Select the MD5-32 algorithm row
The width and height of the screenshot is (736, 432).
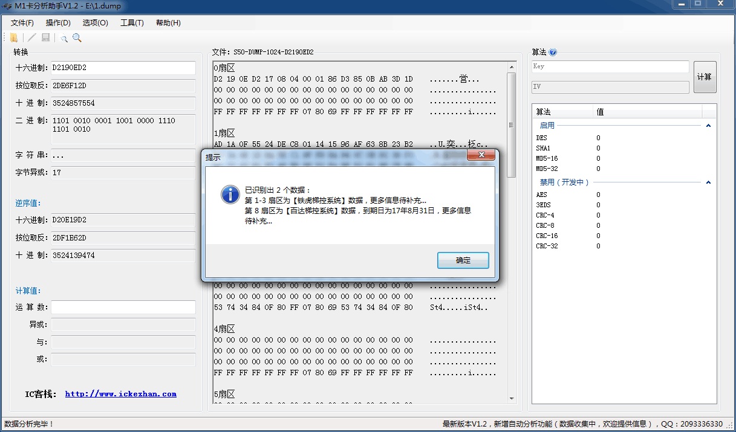coord(624,169)
